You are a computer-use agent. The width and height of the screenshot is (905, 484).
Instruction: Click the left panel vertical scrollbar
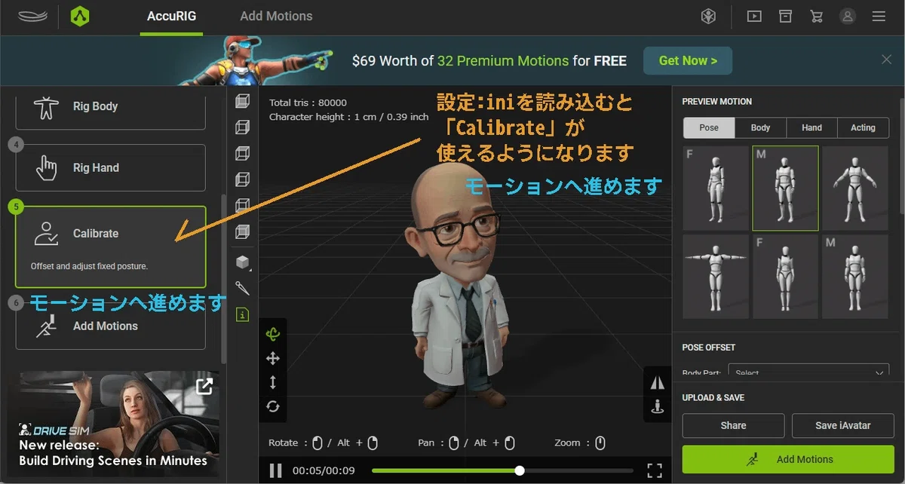click(222, 279)
